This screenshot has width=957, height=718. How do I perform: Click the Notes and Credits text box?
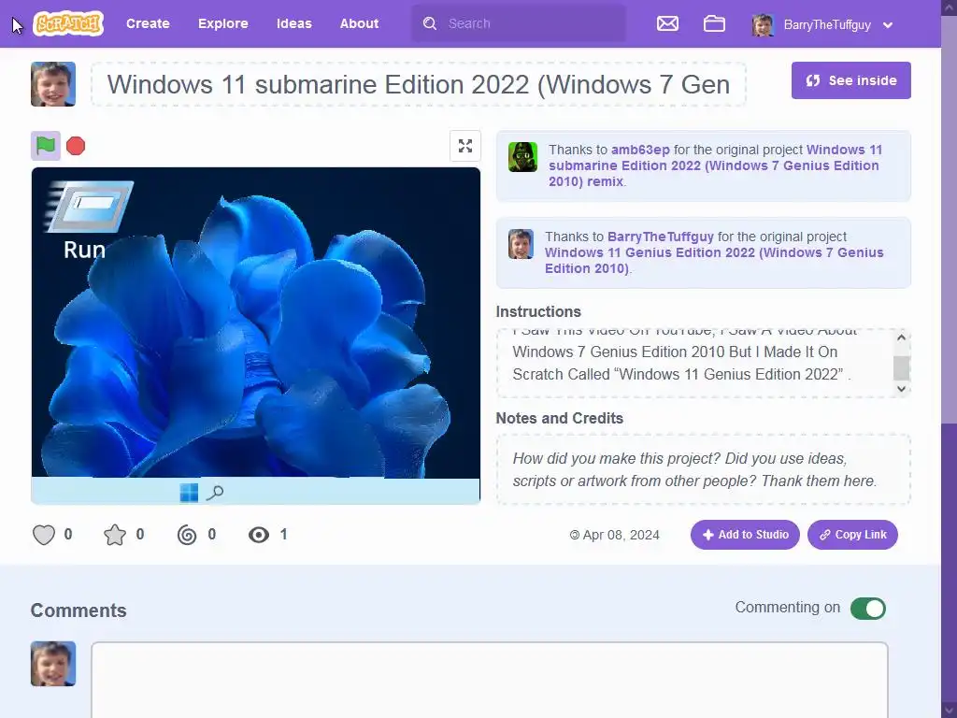click(x=703, y=469)
